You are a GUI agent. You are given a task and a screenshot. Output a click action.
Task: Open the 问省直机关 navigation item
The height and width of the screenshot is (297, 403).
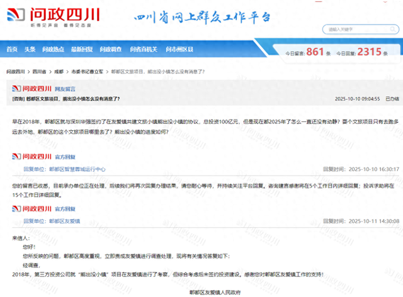click(144, 49)
